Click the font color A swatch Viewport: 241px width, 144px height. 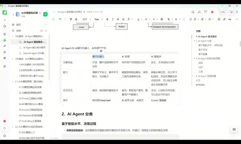click(138, 19)
